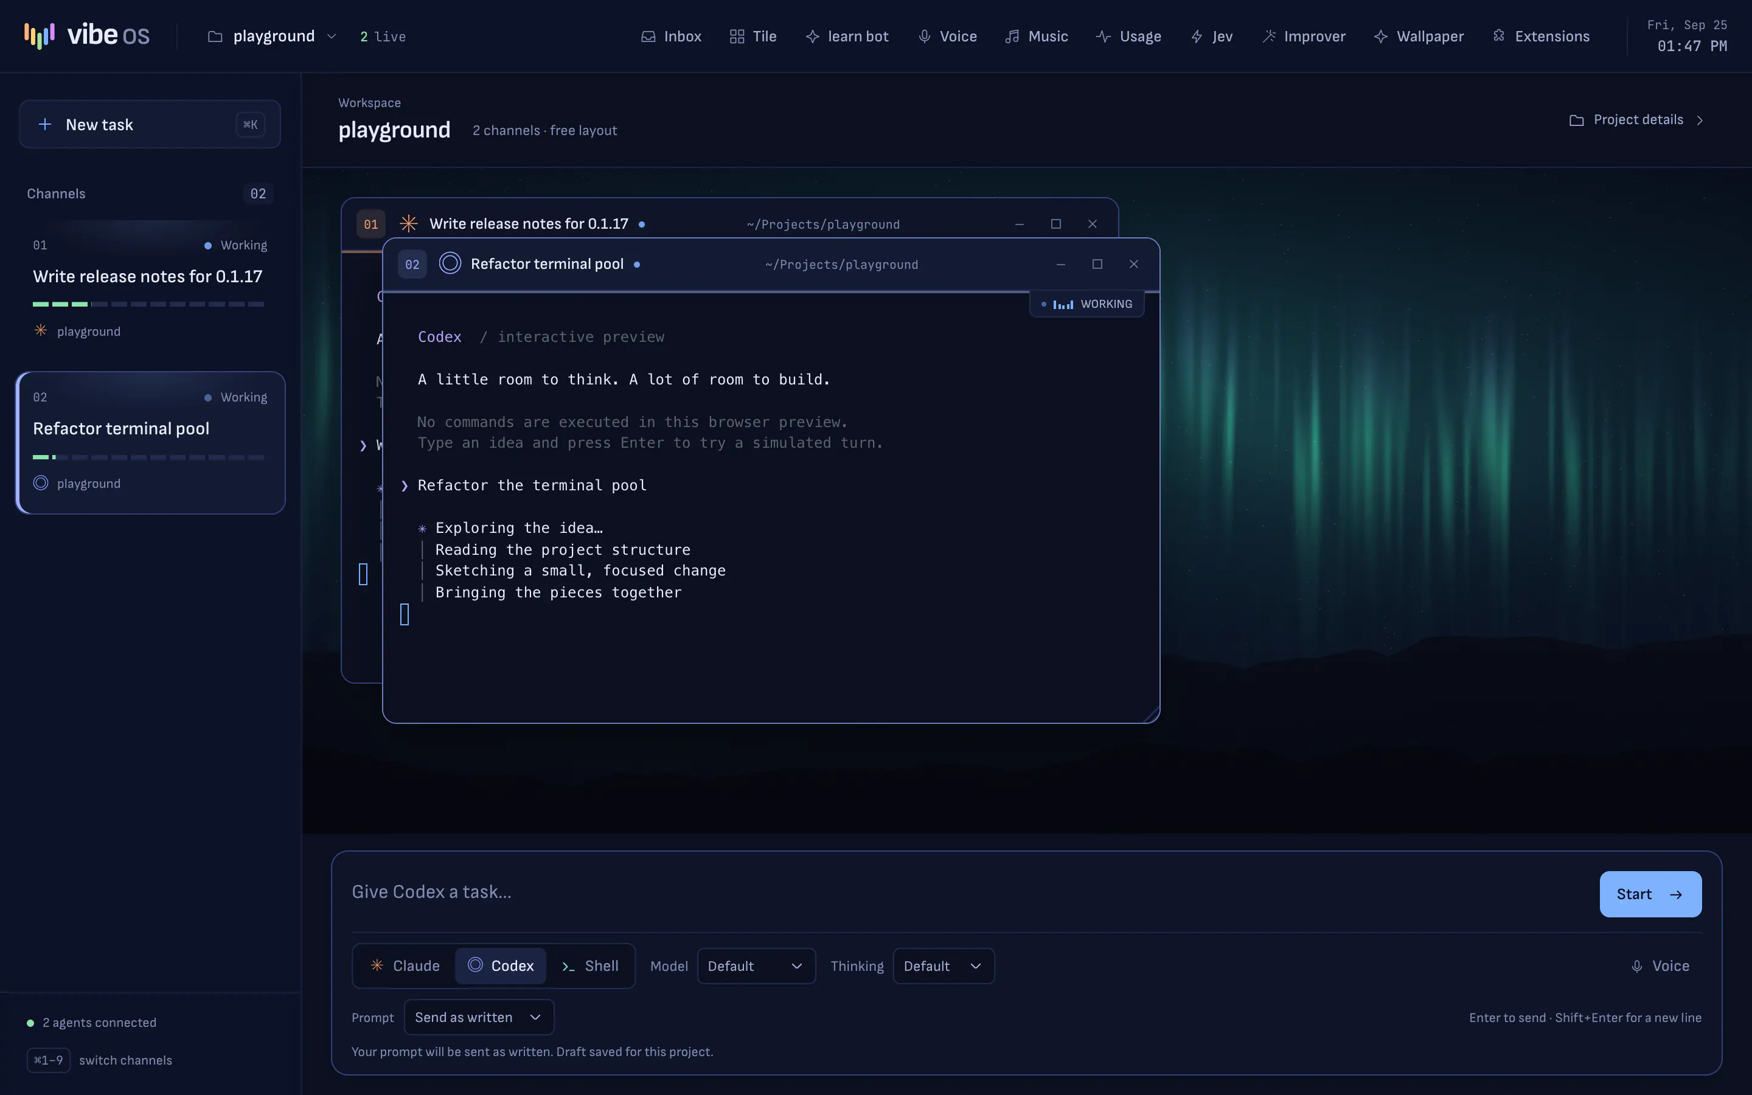Click the terminal cursor in Refactor terminal pool window
This screenshot has height=1095, width=1752.
pos(405,614)
